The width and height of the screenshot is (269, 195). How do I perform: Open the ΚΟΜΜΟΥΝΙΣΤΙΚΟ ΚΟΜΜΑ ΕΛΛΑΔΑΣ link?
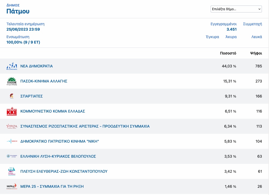point(53,111)
